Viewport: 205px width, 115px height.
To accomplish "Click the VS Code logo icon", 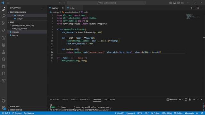I will tap(3, 3).
